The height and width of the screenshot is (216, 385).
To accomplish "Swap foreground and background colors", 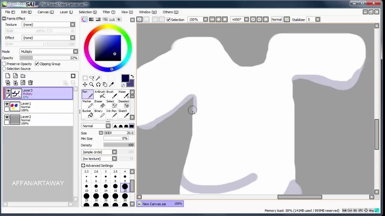I will (x=132, y=77).
